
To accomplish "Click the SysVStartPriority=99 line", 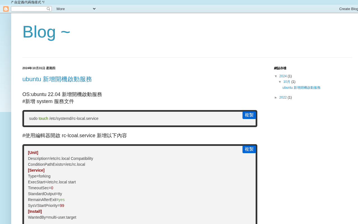I will (46, 206).
